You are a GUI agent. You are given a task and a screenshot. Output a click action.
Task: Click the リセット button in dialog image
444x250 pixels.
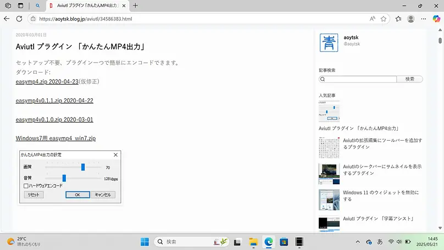point(34,195)
